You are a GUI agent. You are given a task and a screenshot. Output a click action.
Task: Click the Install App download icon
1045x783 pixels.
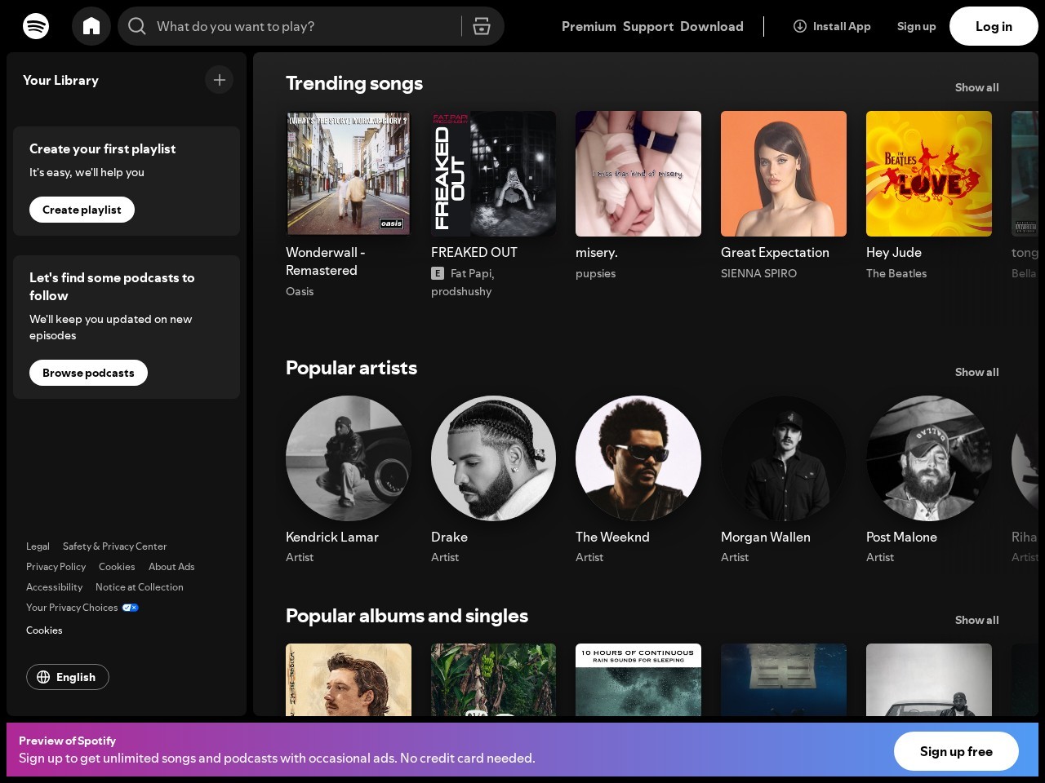click(800, 26)
